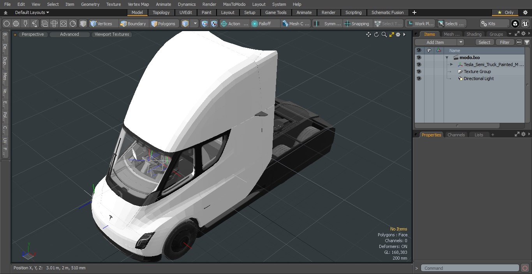Click the Items list horizontal scrollbar
This screenshot has width=532, height=274.
(457, 126)
